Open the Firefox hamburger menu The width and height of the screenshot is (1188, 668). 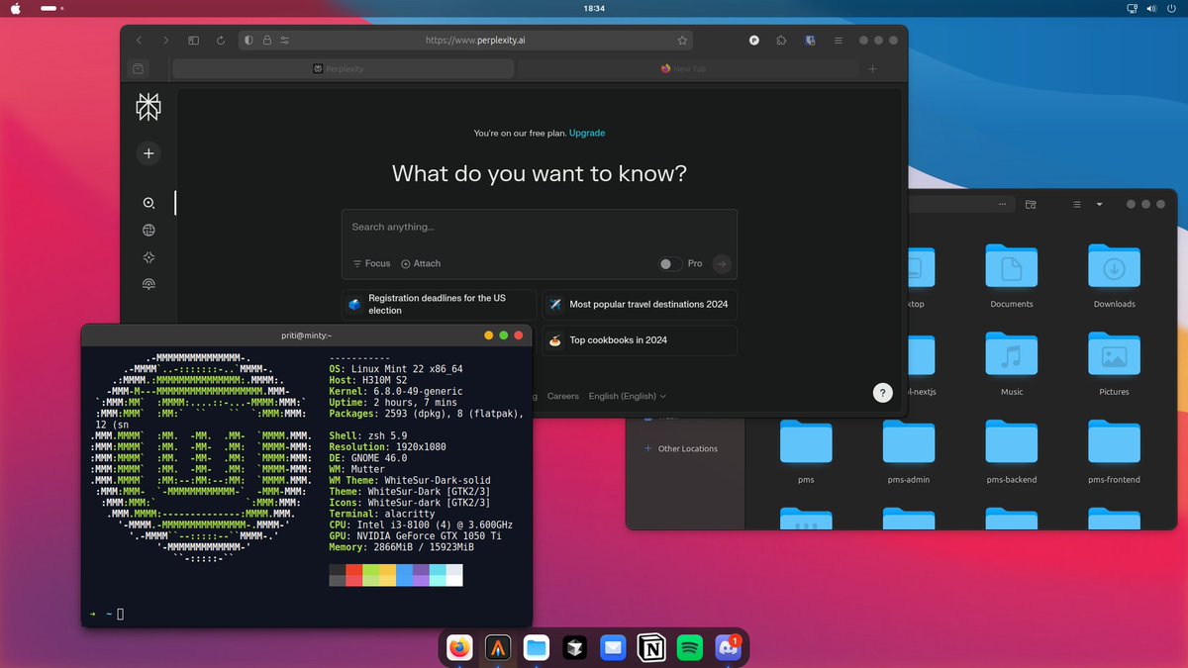pyautogui.click(x=838, y=41)
